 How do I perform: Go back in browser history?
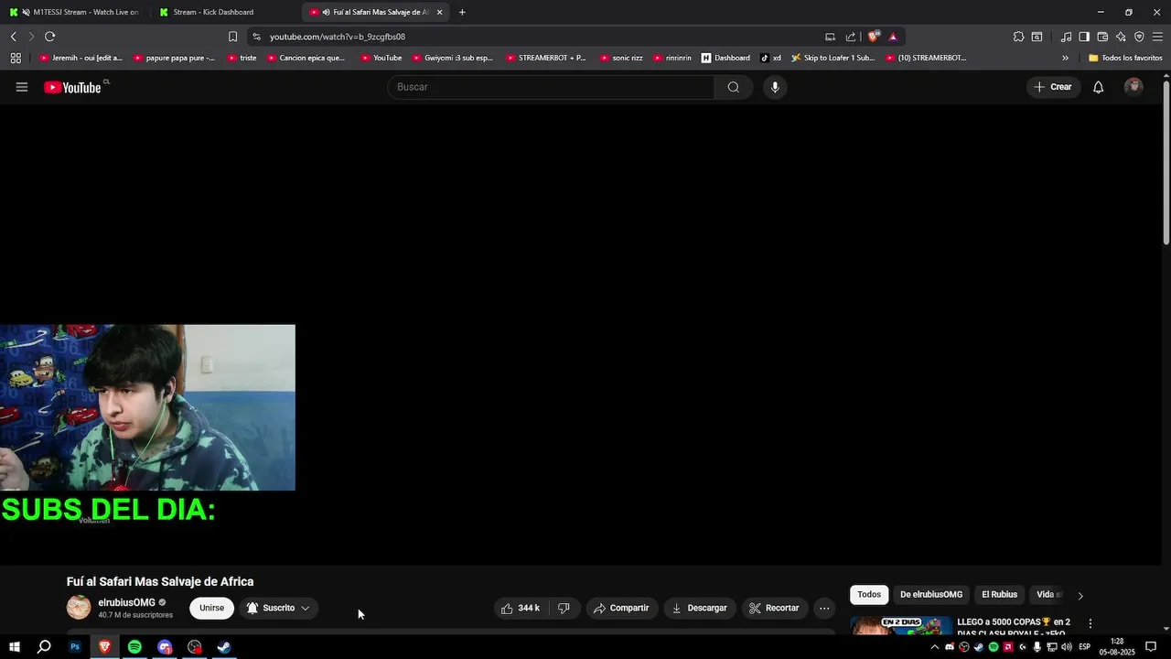coord(13,37)
